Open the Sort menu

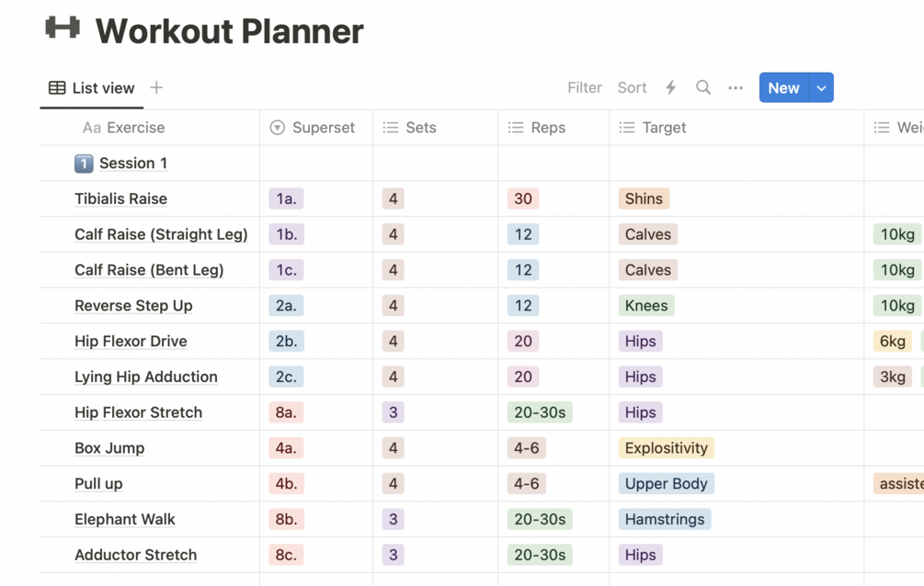pos(632,88)
